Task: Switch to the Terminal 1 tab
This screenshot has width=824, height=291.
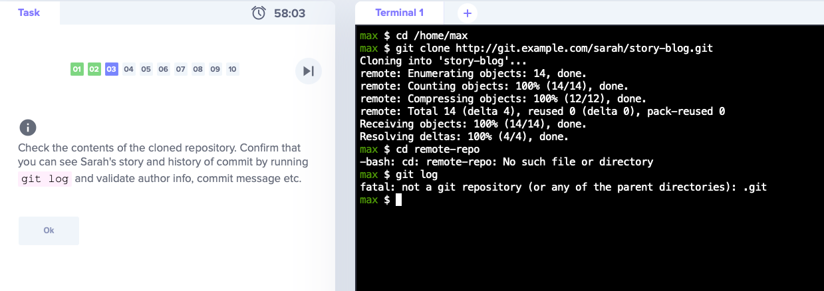Action: click(399, 13)
